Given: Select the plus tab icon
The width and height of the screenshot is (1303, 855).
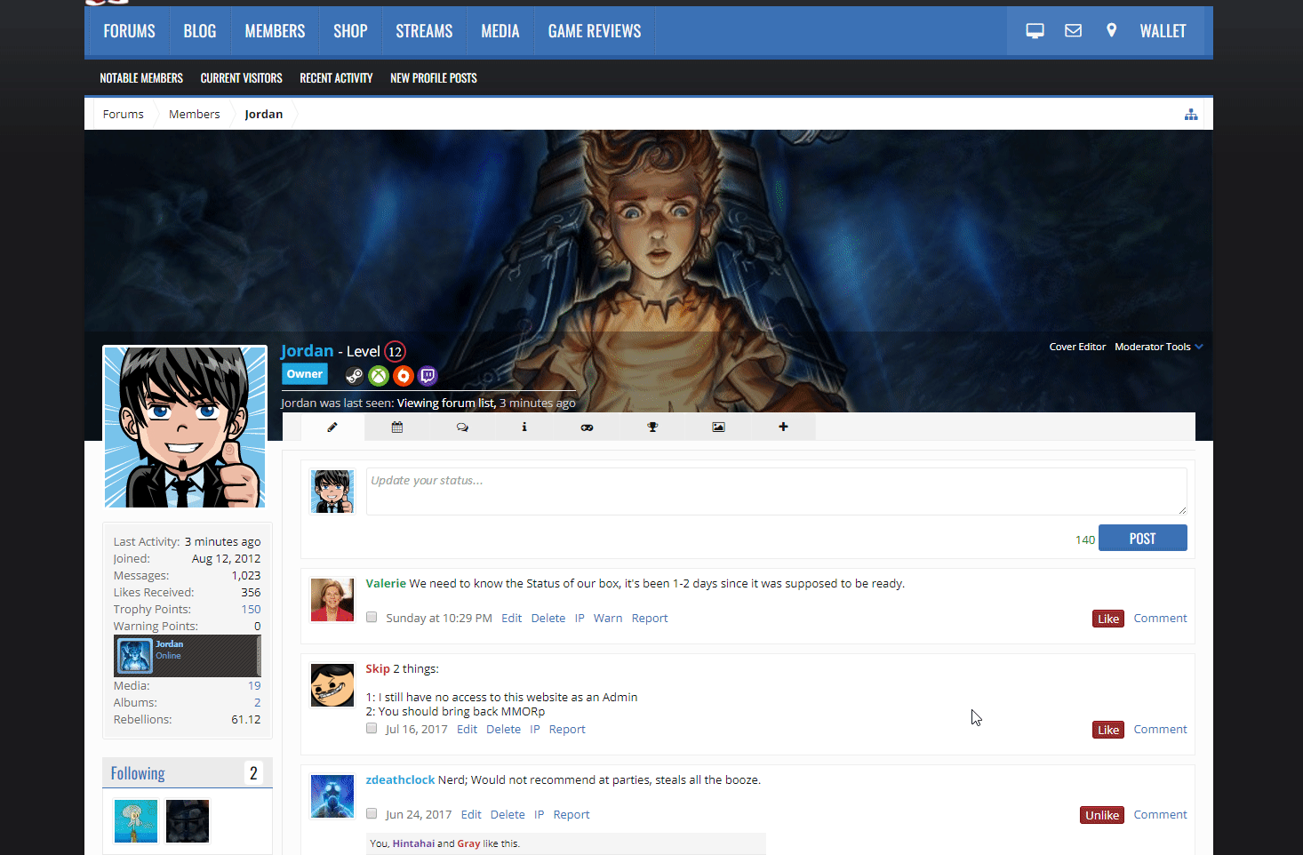Looking at the screenshot, I should pyautogui.click(x=783, y=427).
